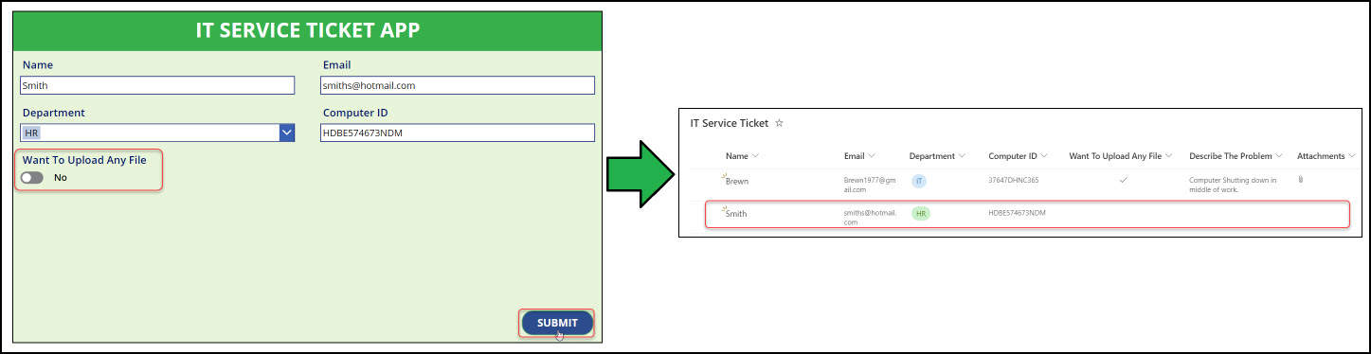Click the Email label in the form

(x=337, y=64)
